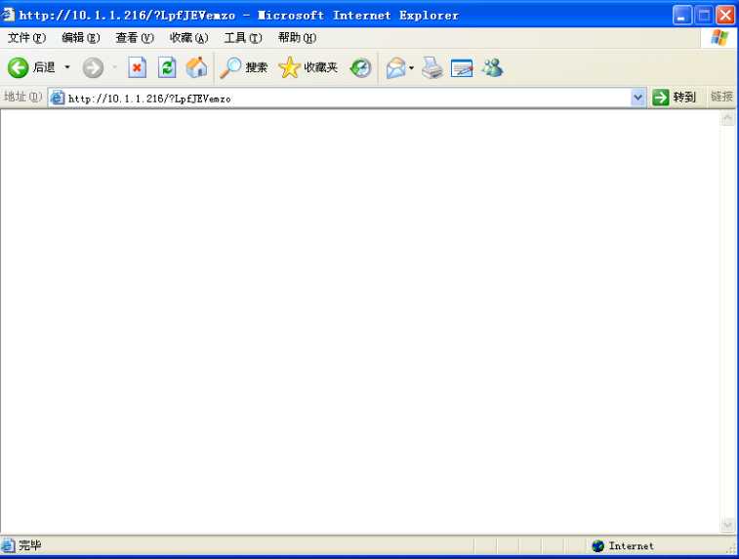Minimize the Internet Explorer window
This screenshot has width=739, height=559.
(x=682, y=15)
